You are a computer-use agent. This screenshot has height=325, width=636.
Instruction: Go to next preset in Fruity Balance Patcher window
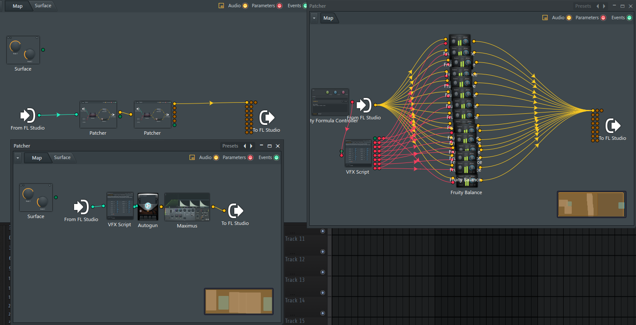click(604, 6)
